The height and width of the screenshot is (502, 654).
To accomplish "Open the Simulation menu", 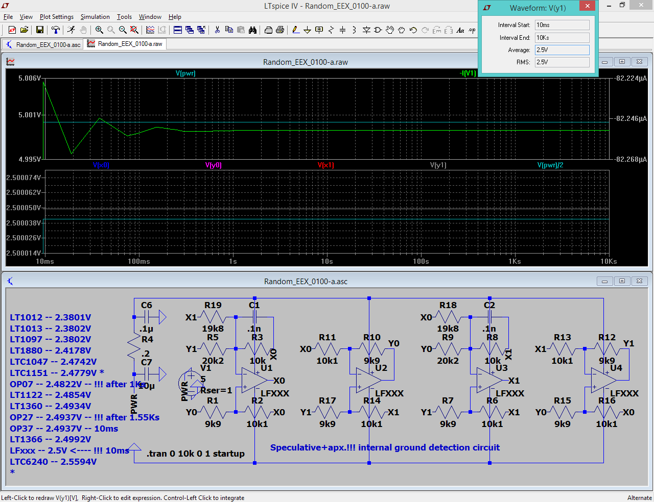I will [x=95, y=17].
